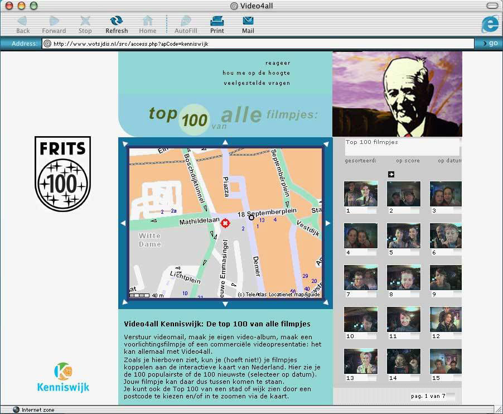Pan map northwest with top-left corner arrow
The image size is (503, 414).
coord(125,144)
